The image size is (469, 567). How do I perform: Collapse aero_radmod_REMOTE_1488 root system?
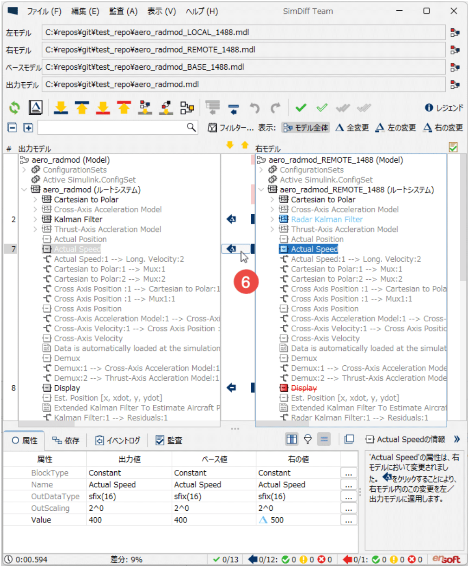pos(261,190)
